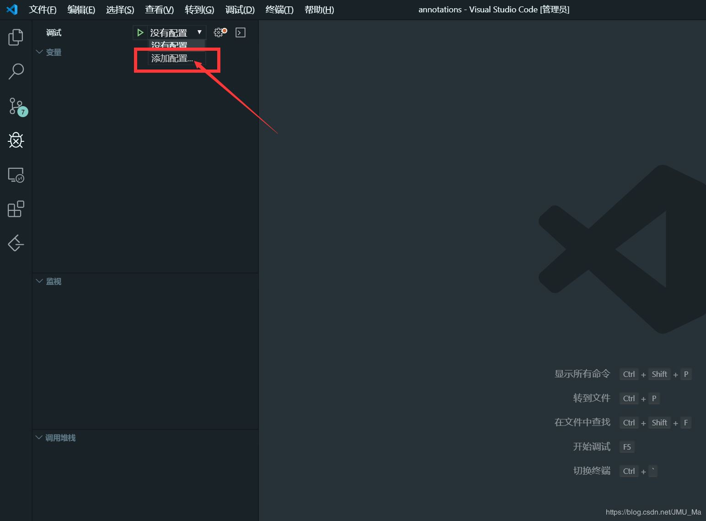Open the GitLens view in activity bar

[16, 243]
